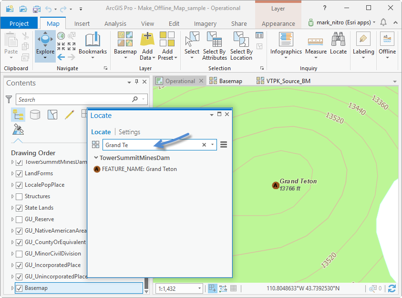Open the Locate pane hamburger menu
The image size is (402, 298).
click(x=224, y=145)
